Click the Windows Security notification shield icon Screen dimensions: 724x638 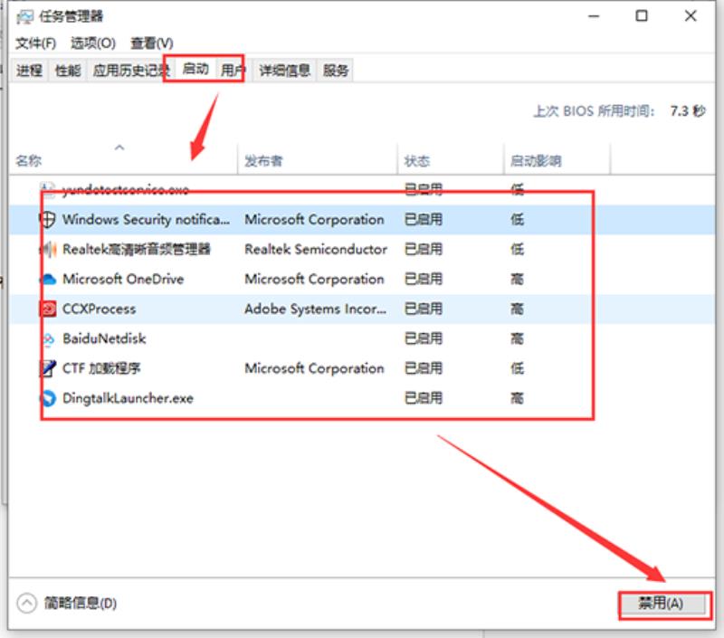[x=48, y=219]
